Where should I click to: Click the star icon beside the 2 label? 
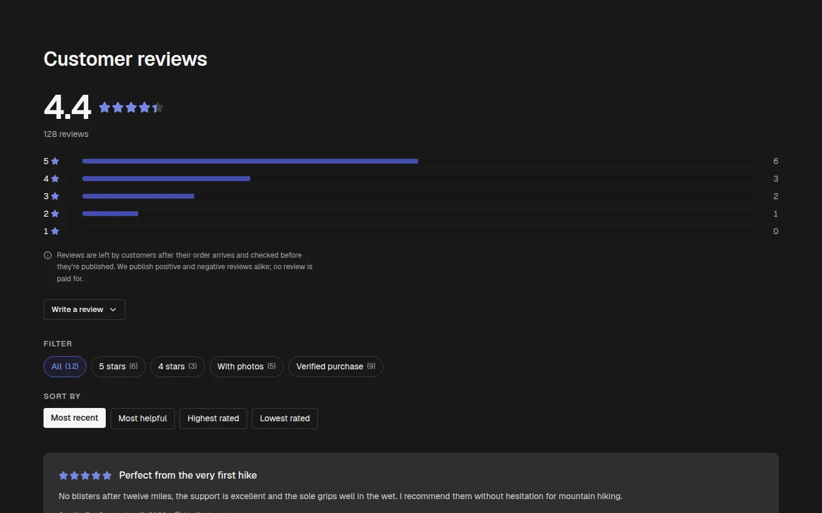click(x=55, y=214)
